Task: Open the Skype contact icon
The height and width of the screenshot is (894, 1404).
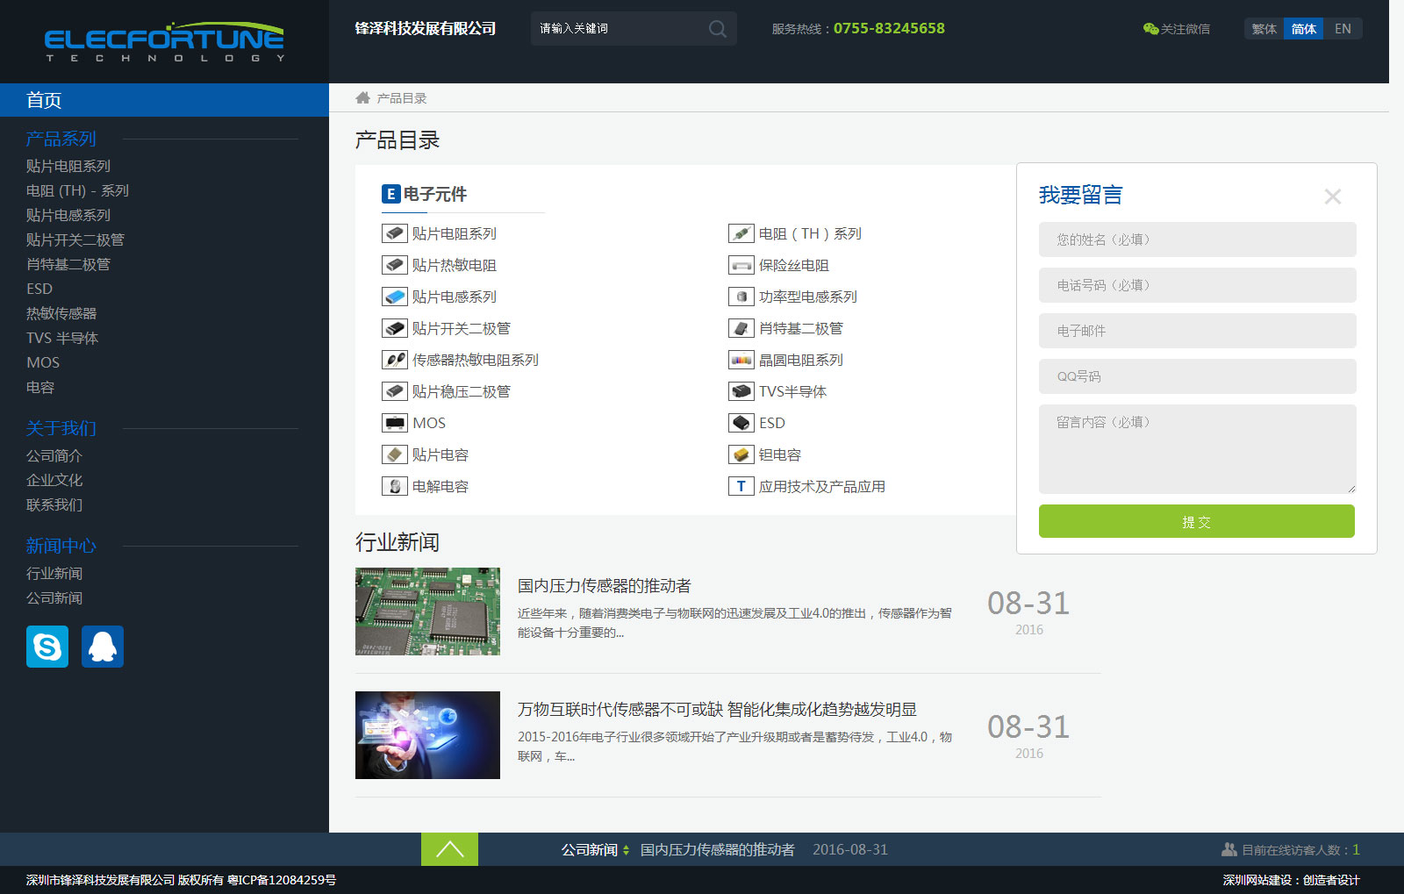Action: (x=47, y=647)
